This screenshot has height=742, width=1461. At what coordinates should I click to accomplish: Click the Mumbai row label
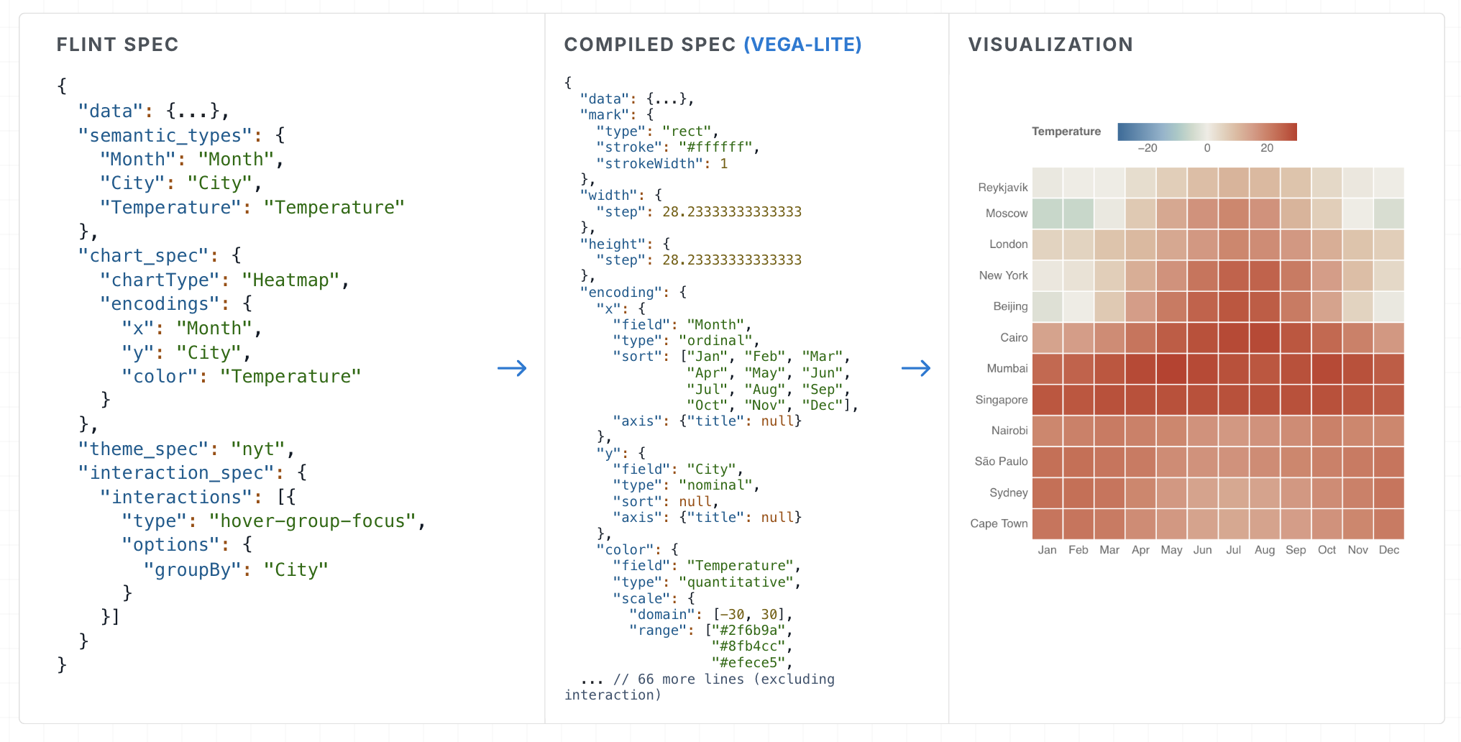click(x=1007, y=368)
